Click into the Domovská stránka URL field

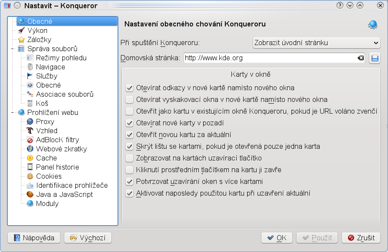coord(270,58)
